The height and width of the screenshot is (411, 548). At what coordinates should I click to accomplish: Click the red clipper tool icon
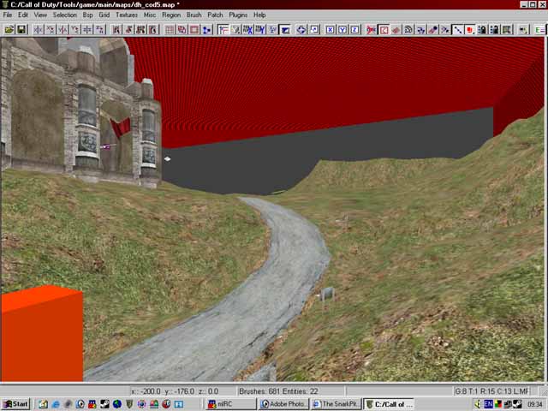coord(371,29)
